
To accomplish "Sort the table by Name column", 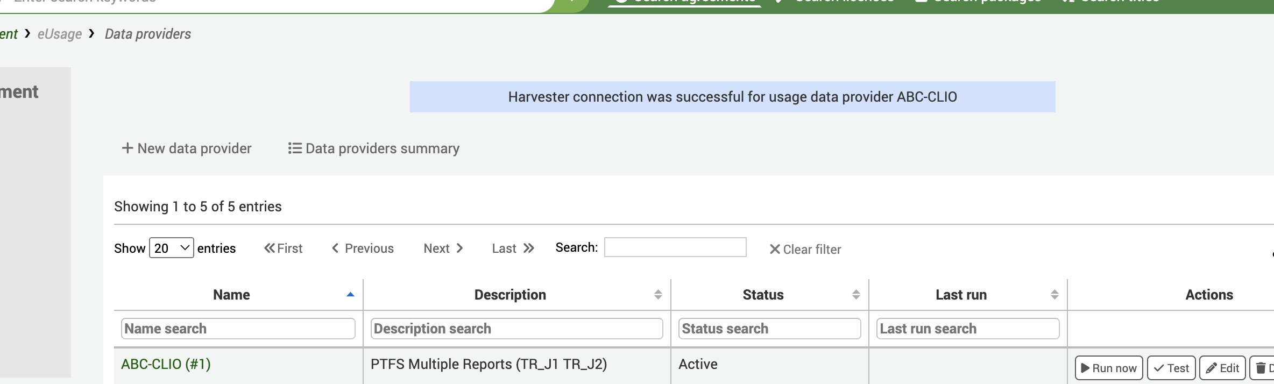I will (x=232, y=295).
